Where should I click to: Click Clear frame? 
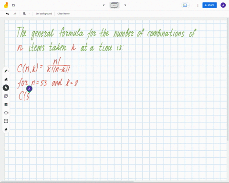(63, 14)
